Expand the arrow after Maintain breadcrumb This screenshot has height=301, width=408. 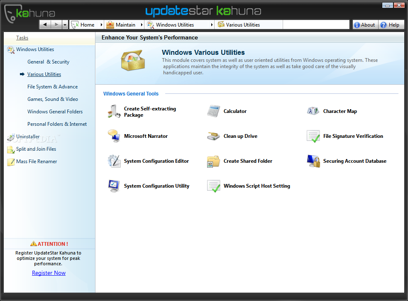pos(142,25)
